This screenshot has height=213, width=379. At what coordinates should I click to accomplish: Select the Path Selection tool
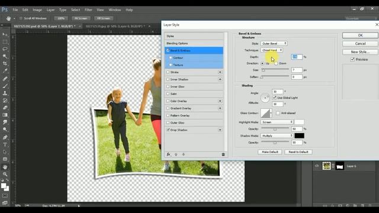click(x=5, y=152)
